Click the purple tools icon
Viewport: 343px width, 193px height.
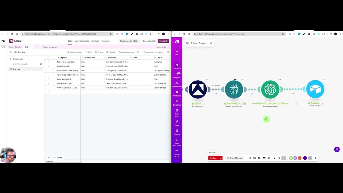tap(295, 158)
